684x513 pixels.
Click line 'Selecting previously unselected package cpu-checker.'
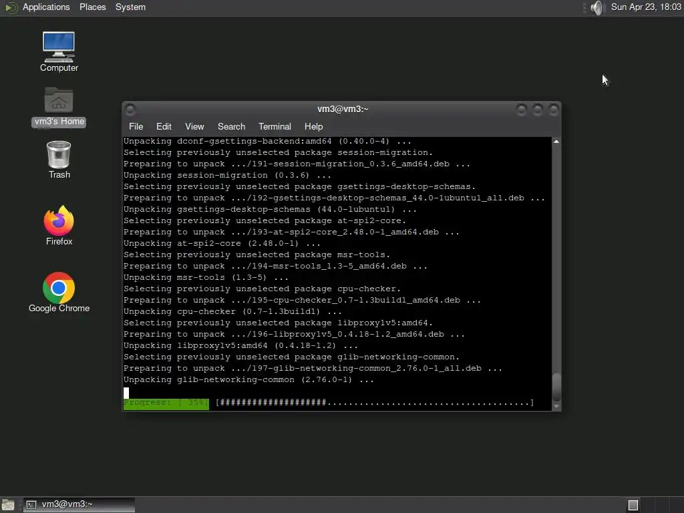(x=262, y=289)
